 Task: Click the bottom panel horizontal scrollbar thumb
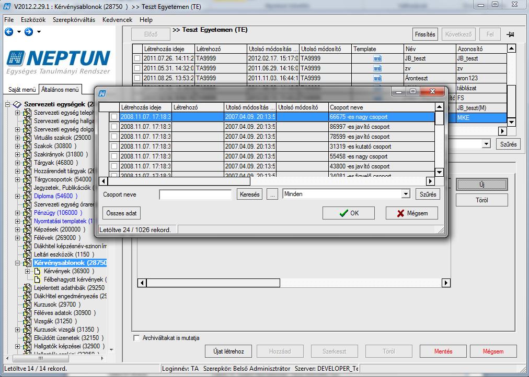click(x=213, y=283)
